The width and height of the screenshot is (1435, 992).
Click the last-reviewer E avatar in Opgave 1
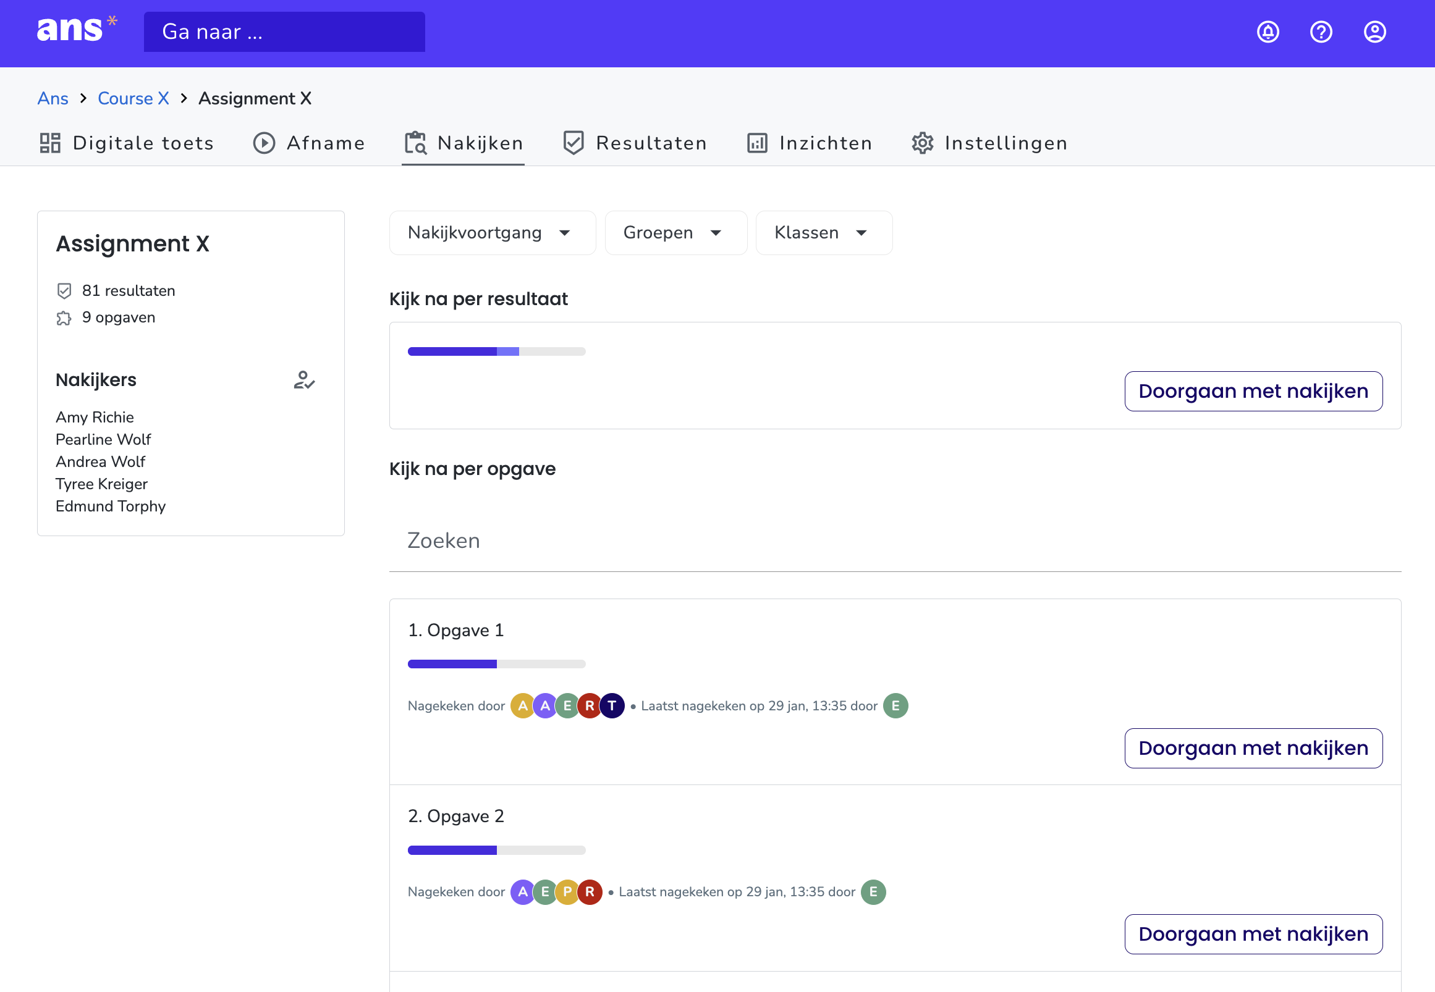pyautogui.click(x=895, y=705)
